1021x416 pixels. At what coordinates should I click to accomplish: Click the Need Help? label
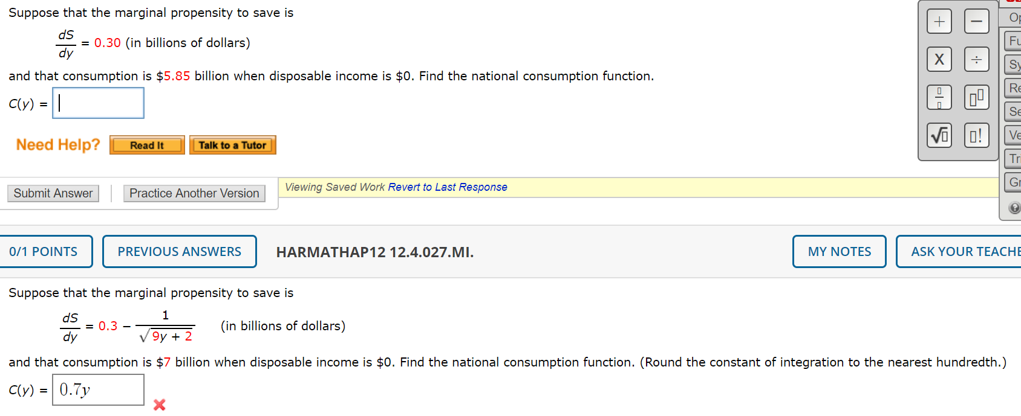tap(58, 145)
